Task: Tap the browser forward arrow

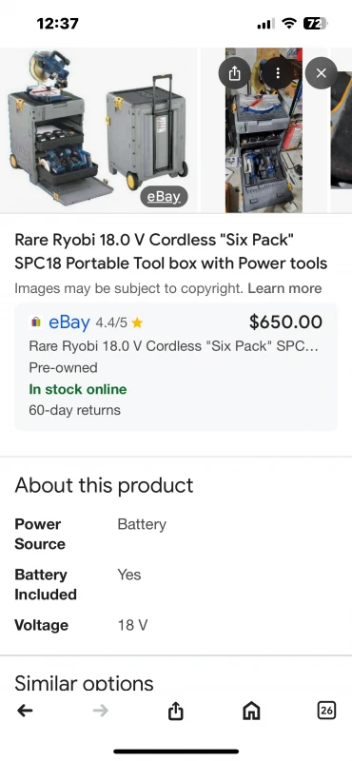Action: click(101, 711)
